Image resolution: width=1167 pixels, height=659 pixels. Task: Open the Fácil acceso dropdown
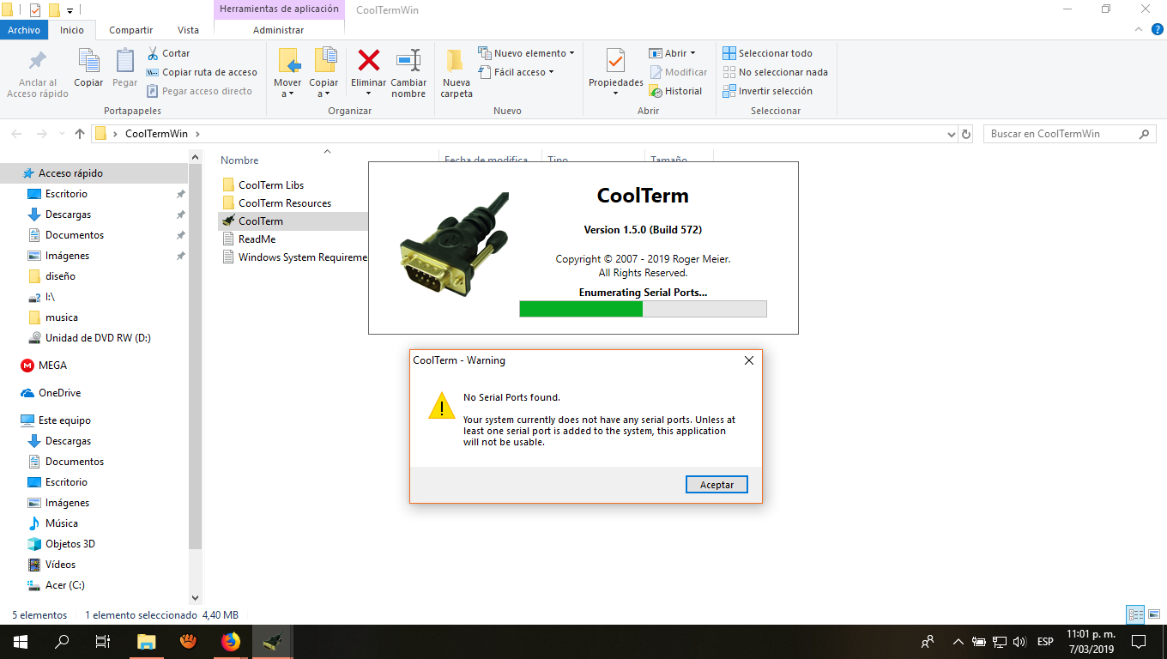point(551,72)
